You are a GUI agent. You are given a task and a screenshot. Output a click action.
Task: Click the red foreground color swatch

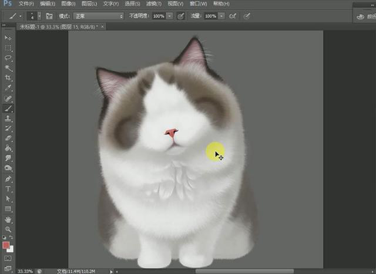pos(6,245)
